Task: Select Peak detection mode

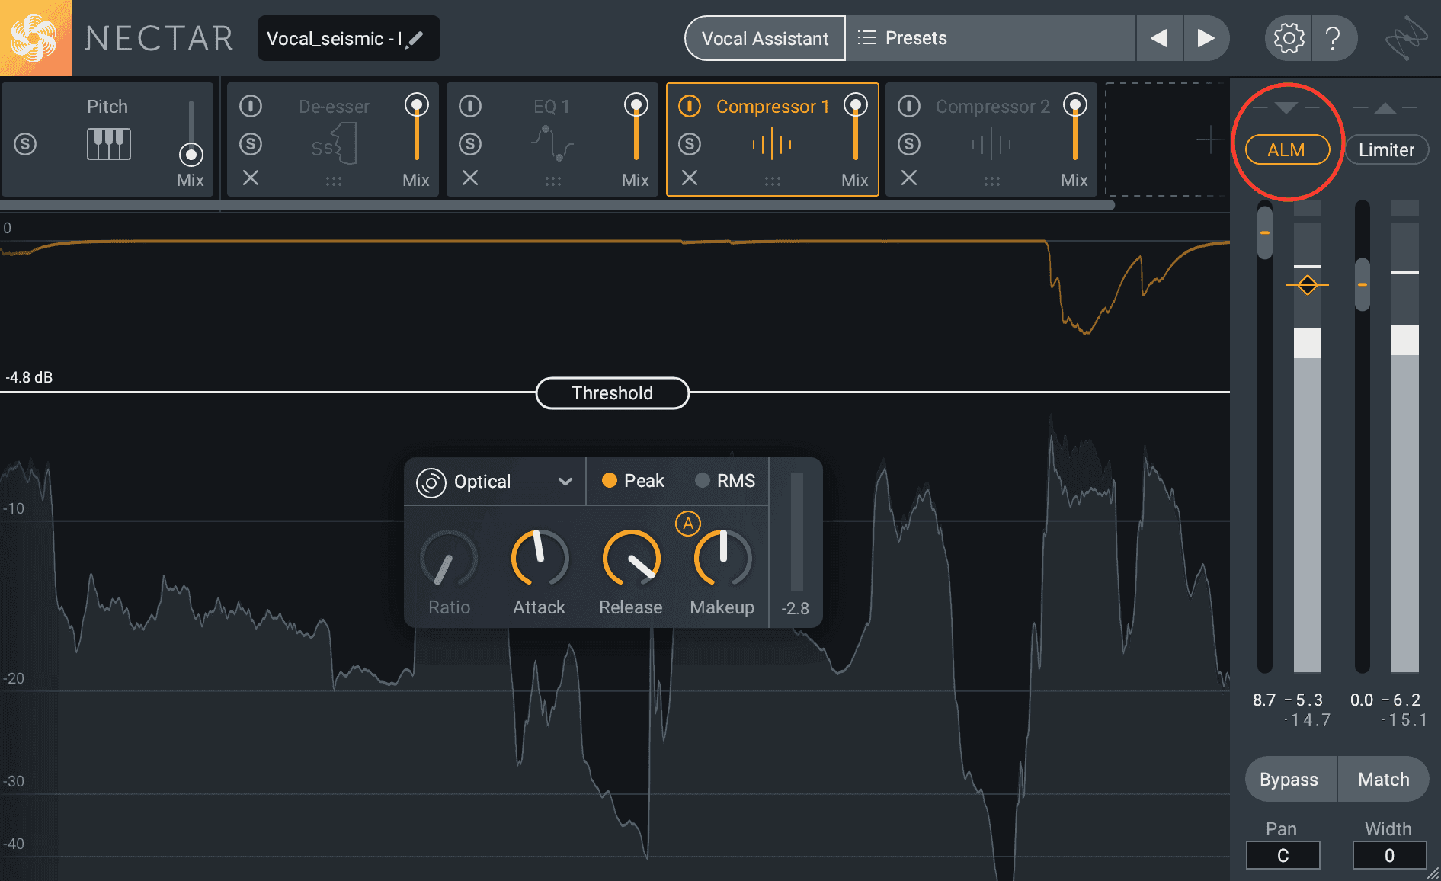Action: [x=633, y=481]
